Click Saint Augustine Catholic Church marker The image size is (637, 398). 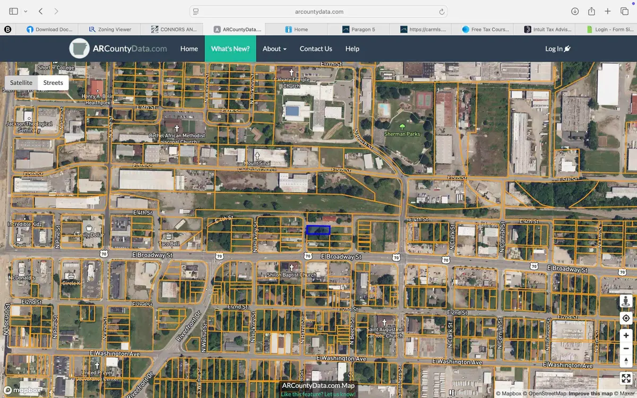coord(385,322)
